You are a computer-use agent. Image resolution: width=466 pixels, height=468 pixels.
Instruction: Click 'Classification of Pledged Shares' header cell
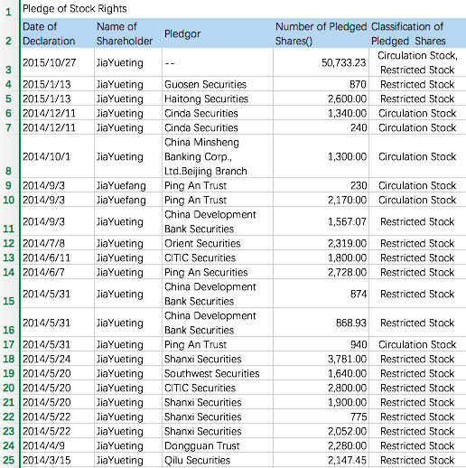(x=417, y=33)
